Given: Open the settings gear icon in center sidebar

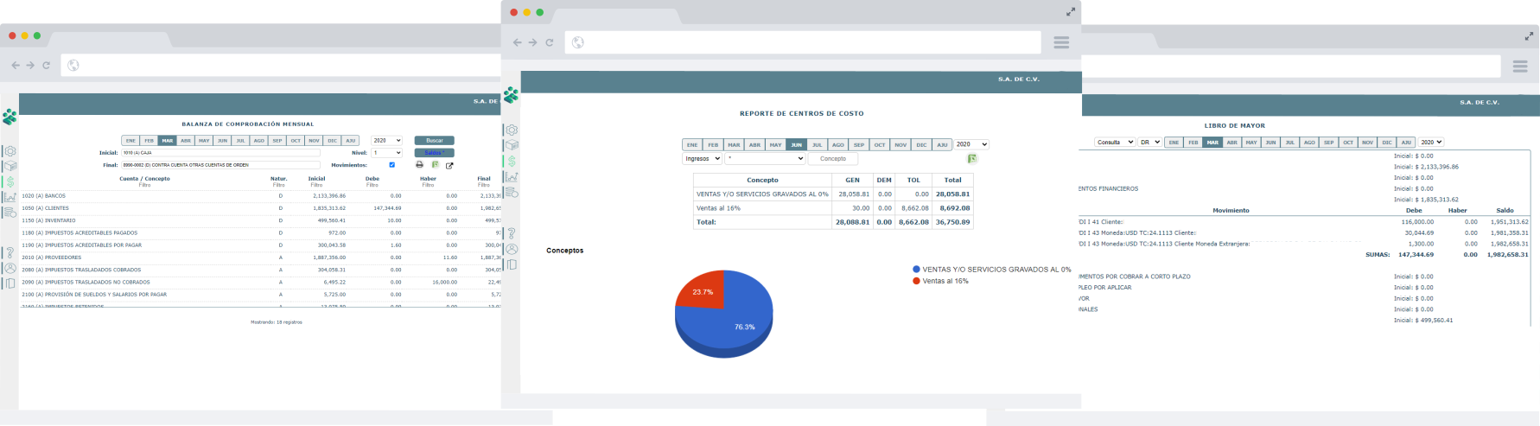Looking at the screenshot, I should point(512,130).
